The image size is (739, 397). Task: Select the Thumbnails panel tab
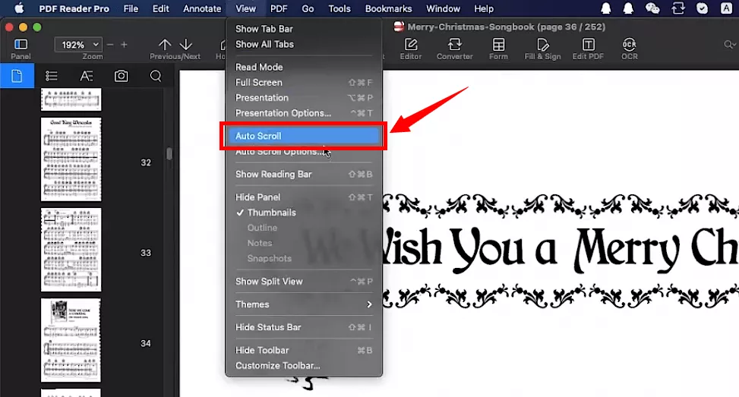17,76
